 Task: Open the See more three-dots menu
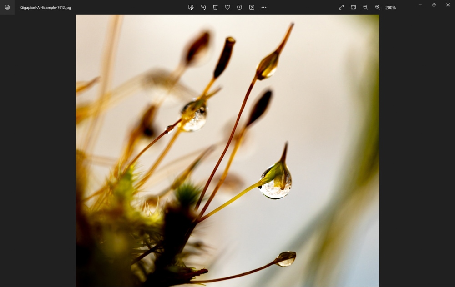(x=264, y=7)
